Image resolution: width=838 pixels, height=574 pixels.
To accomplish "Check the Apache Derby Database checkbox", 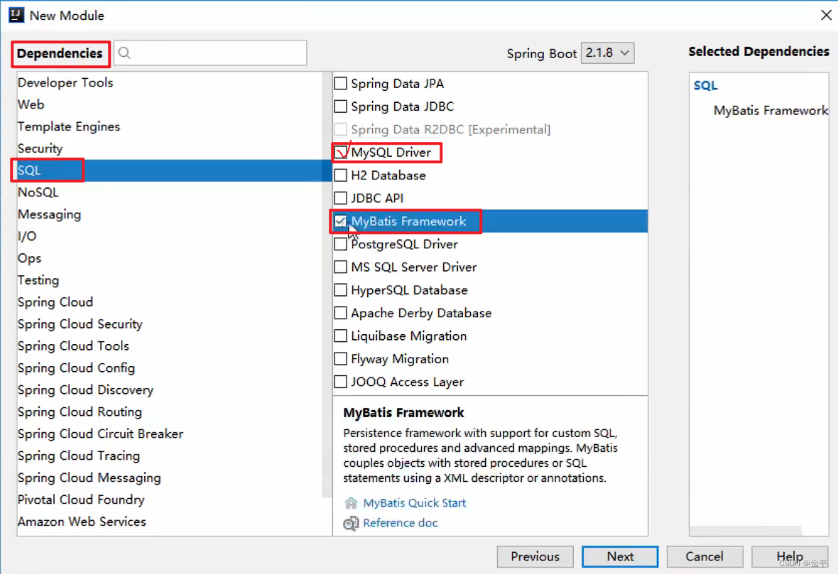I will pyautogui.click(x=340, y=313).
